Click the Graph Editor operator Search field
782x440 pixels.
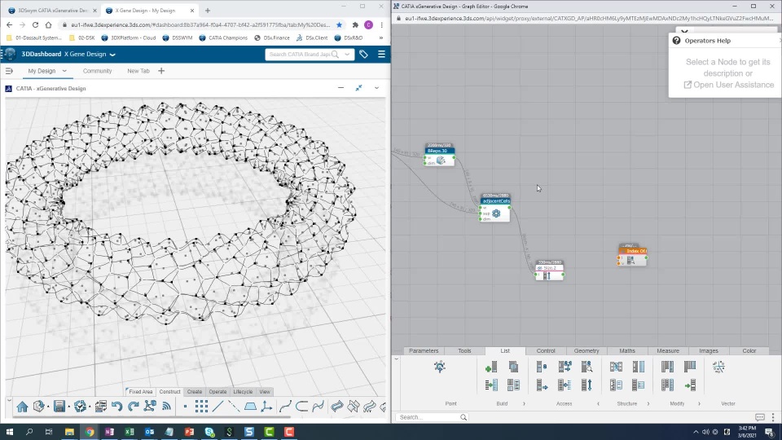[x=432, y=417]
